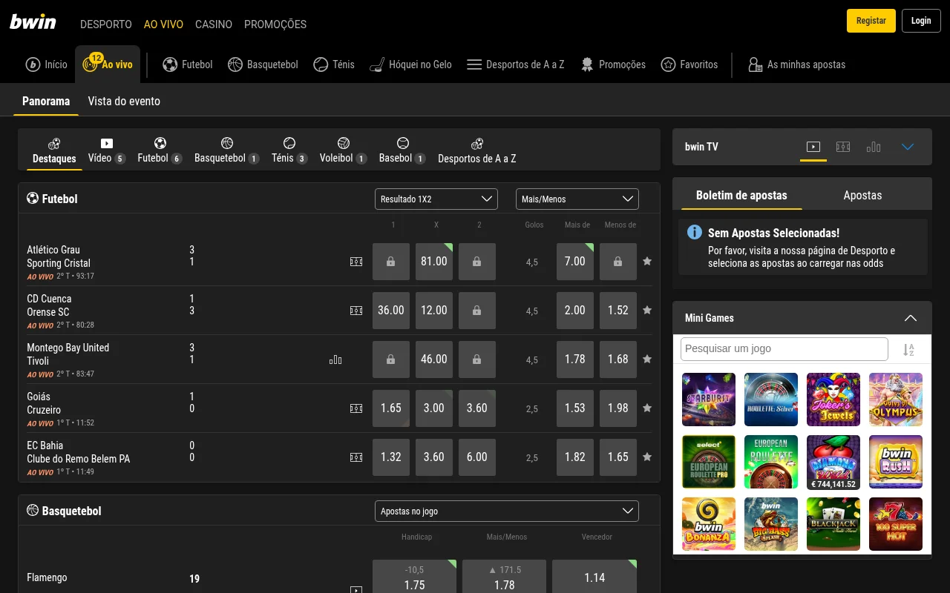Collapse the Mini Games panel
This screenshot has height=593, width=950.
(x=911, y=318)
